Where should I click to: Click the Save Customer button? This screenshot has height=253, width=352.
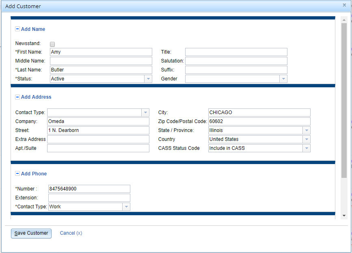click(x=31, y=233)
